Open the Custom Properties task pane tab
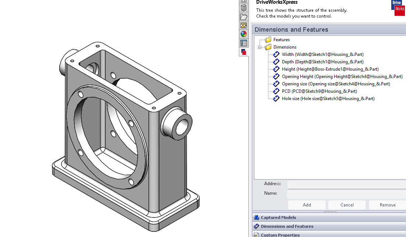This screenshot has height=237, width=406. pyautogui.click(x=244, y=43)
